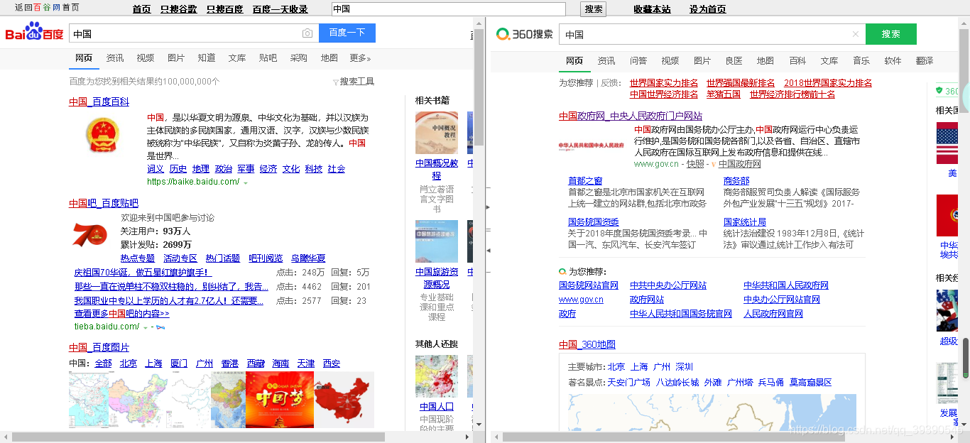Click 中国旅游资源概况 book cover
The height and width of the screenshot is (443, 970).
pyautogui.click(x=437, y=241)
